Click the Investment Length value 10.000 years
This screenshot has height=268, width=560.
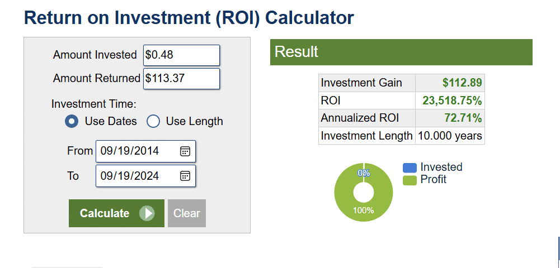click(x=450, y=136)
